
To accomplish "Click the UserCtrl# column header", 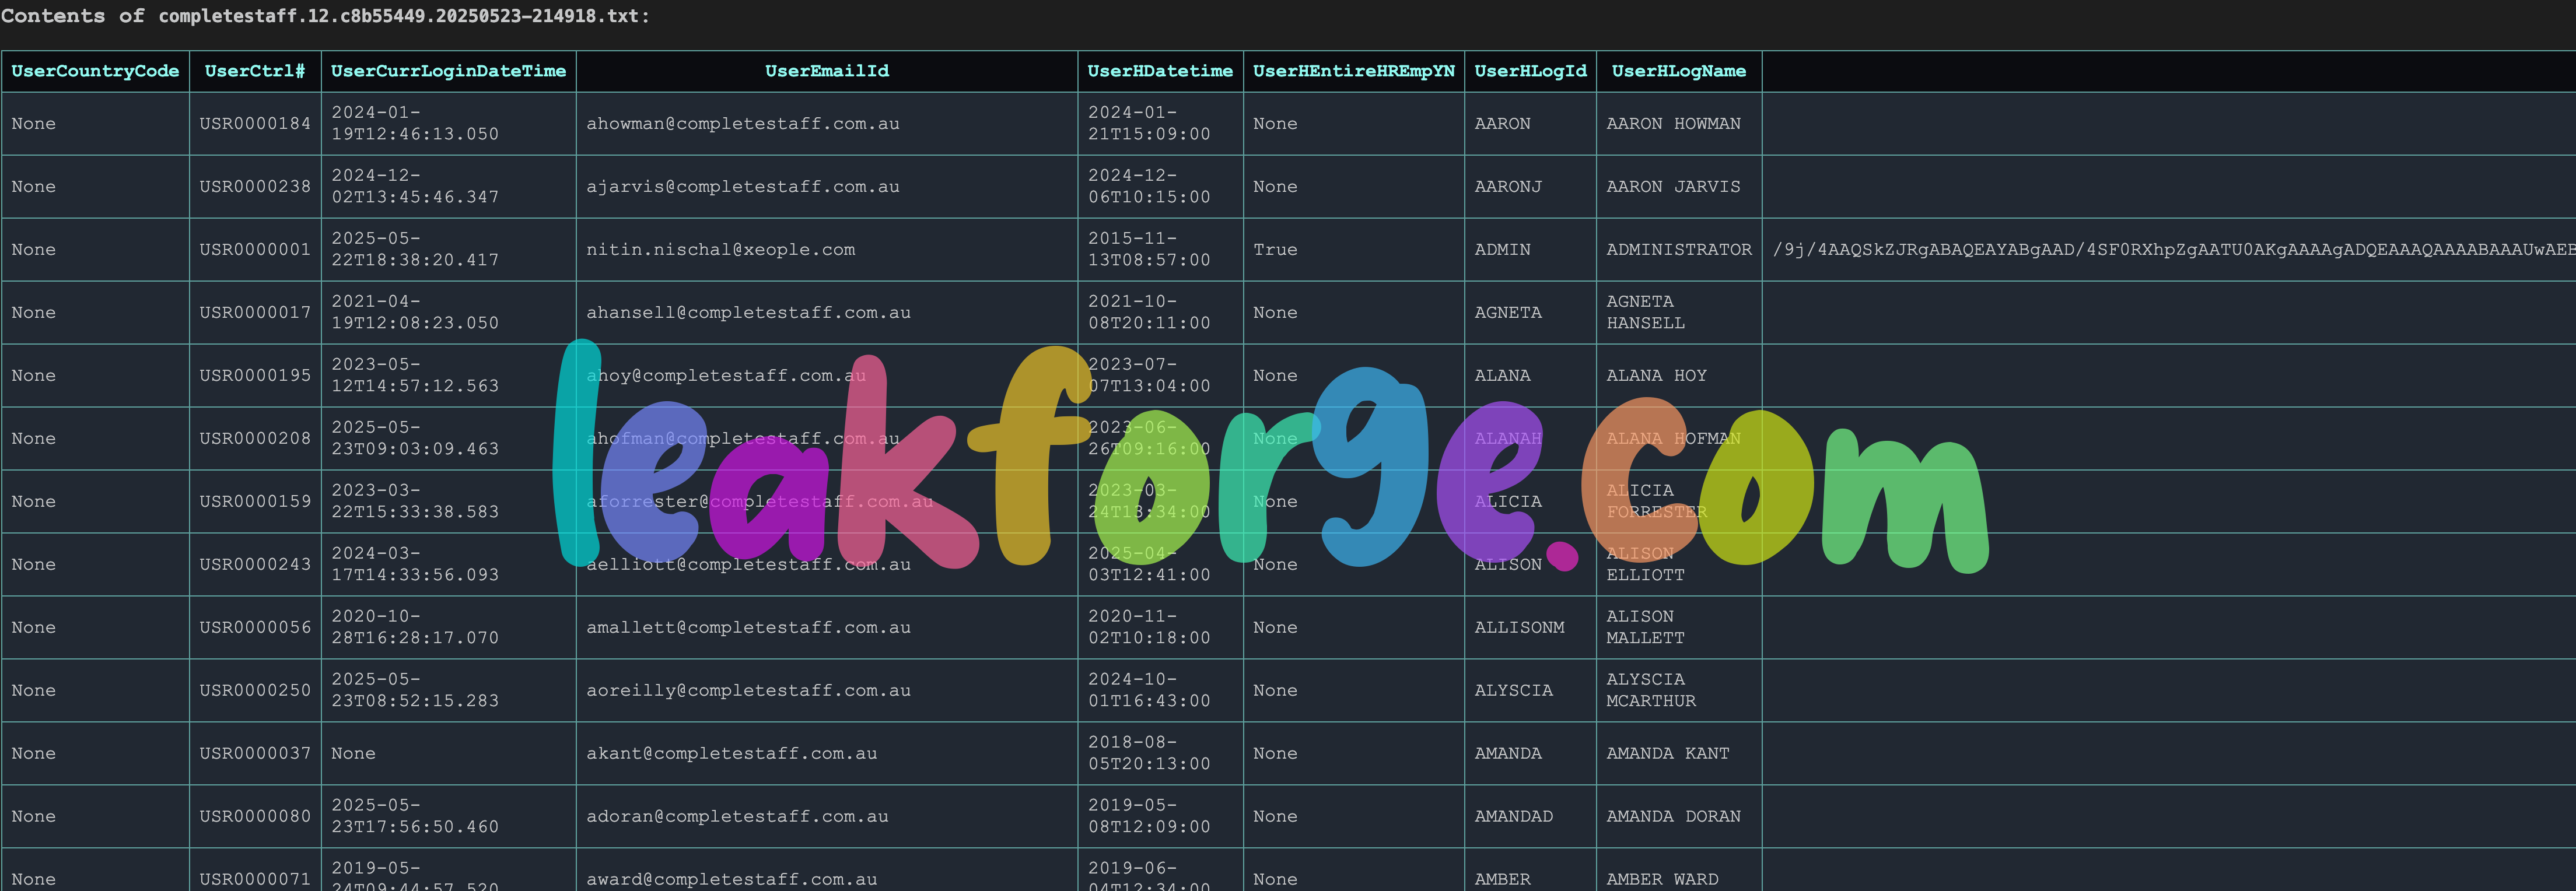I will point(255,71).
